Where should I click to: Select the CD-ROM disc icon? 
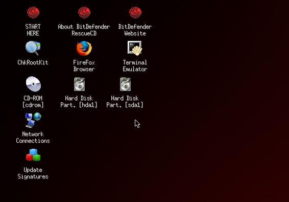click(x=33, y=84)
